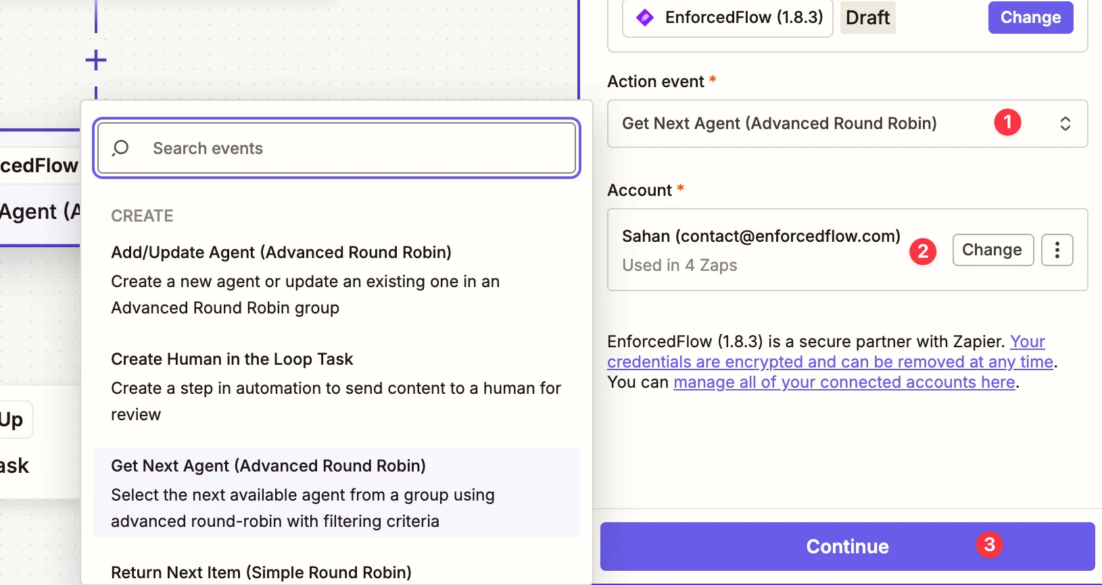
Task: Expand the Action event dropdown arrows
Action: [1065, 124]
